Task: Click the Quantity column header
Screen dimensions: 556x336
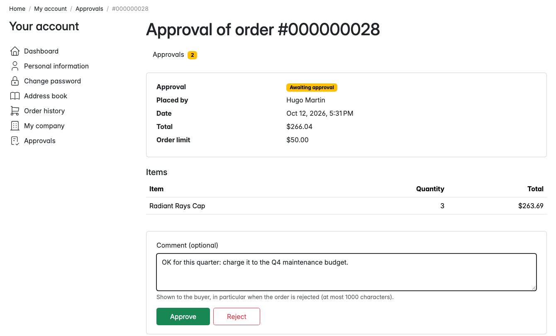Action: 430,189
